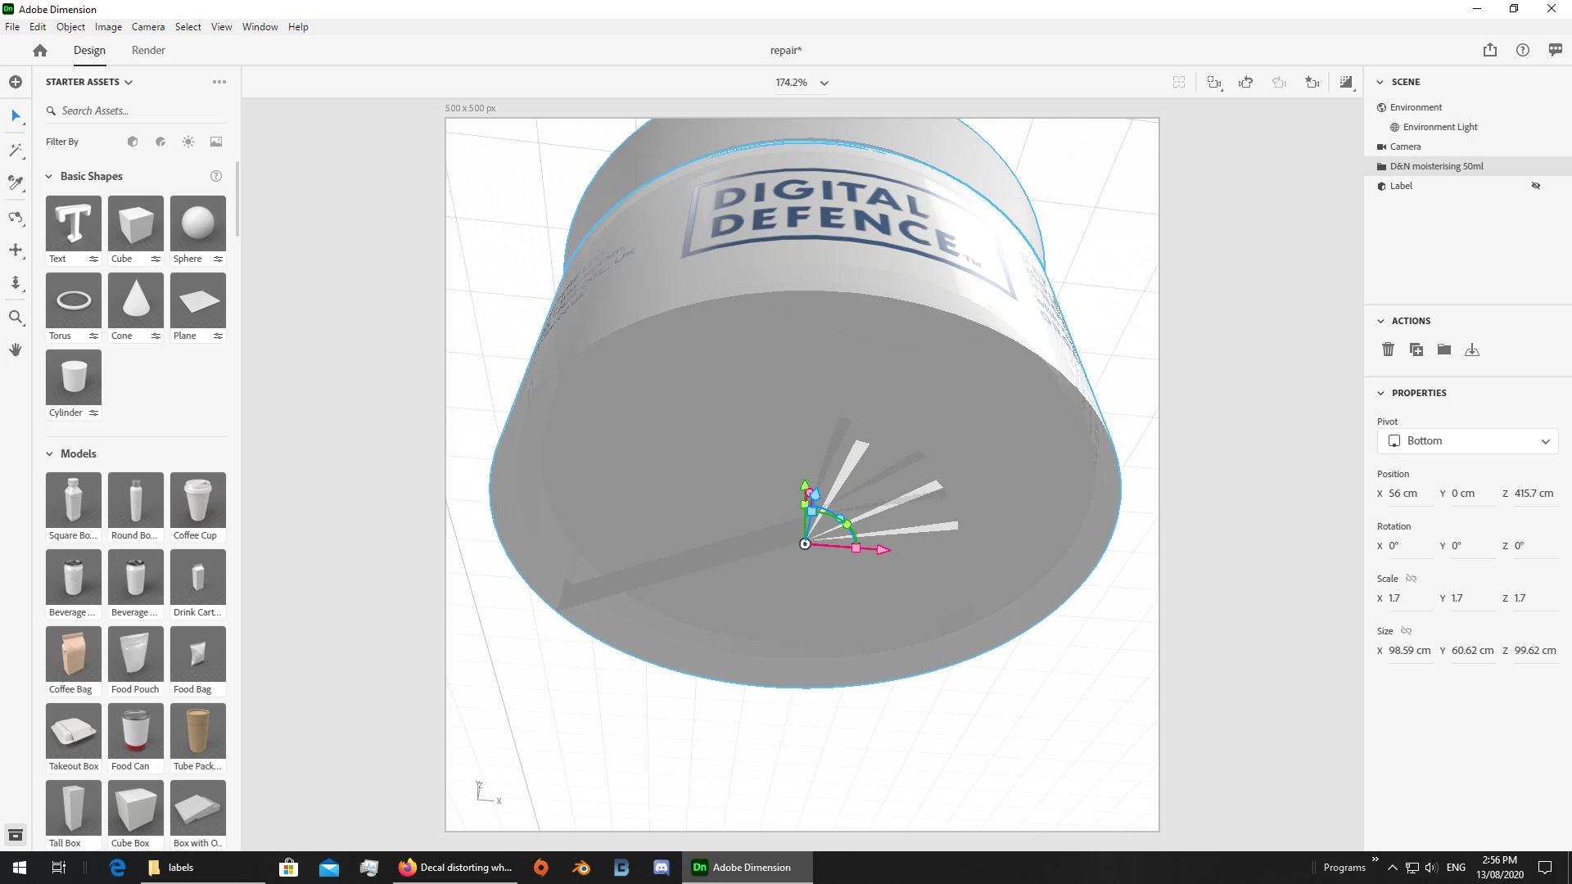Open Firefox from the Windows taskbar
The image size is (1572, 884).
[456, 868]
